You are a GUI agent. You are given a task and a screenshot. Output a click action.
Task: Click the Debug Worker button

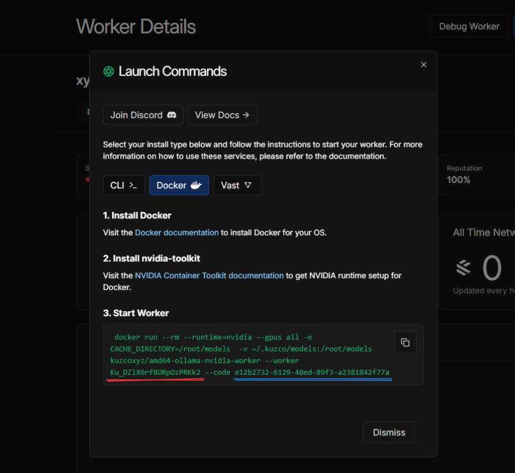(469, 26)
